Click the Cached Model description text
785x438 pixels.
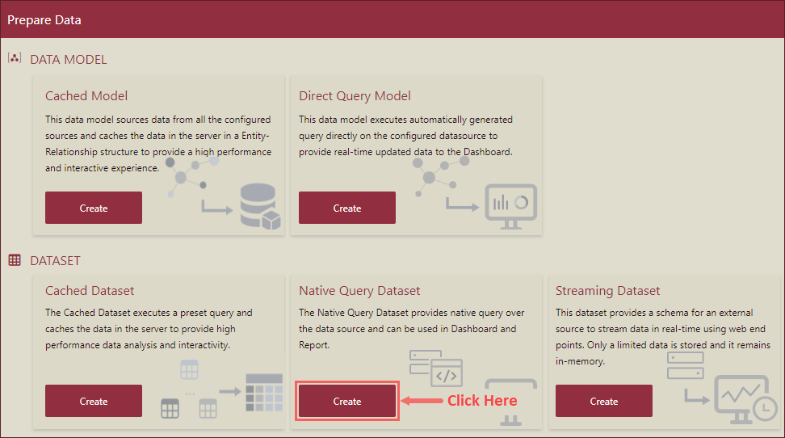tap(158, 144)
